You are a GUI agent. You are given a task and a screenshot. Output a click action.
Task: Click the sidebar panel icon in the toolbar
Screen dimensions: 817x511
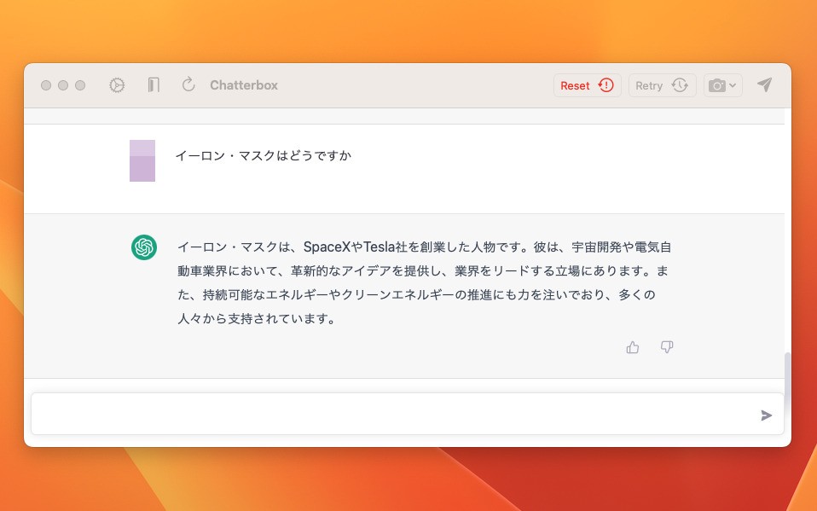[x=154, y=84]
